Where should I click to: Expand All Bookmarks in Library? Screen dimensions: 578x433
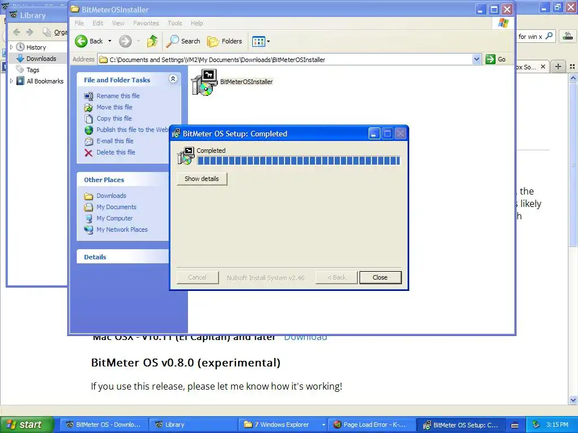point(11,81)
